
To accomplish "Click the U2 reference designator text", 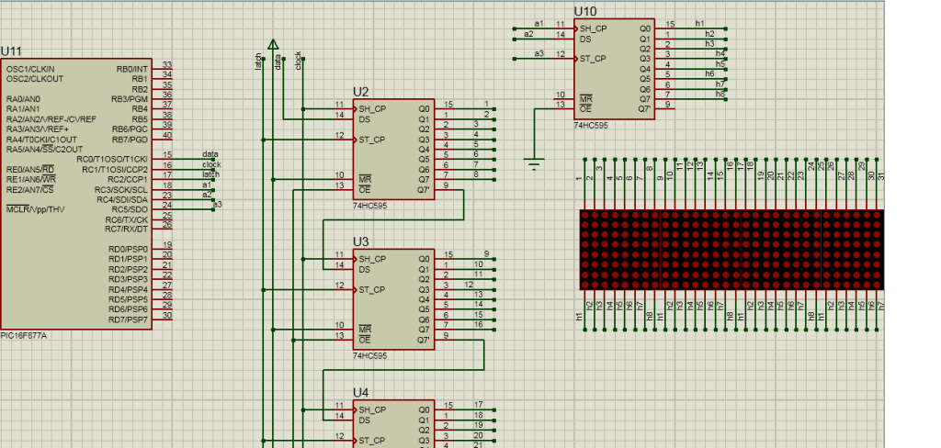I will (x=361, y=92).
